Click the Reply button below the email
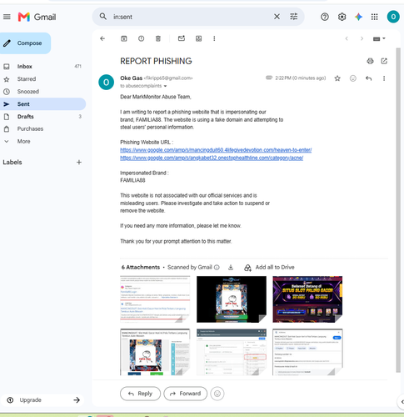The height and width of the screenshot is (417, 404). tap(140, 394)
